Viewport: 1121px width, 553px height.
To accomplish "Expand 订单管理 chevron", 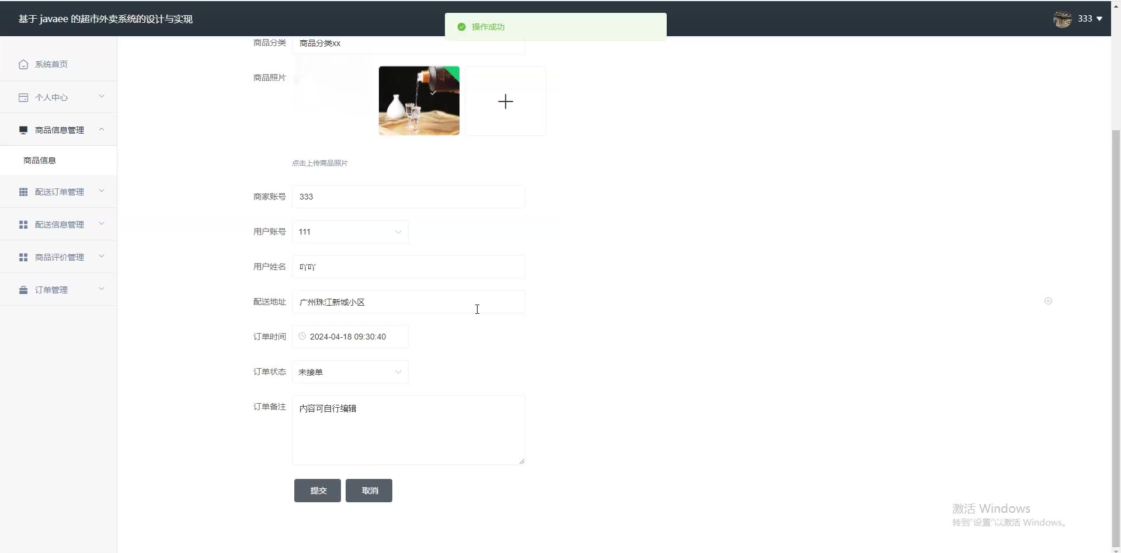I will coord(102,289).
